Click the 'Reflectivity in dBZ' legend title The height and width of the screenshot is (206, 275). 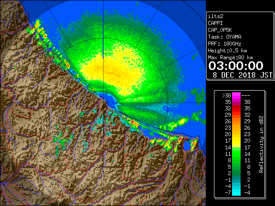click(261, 144)
